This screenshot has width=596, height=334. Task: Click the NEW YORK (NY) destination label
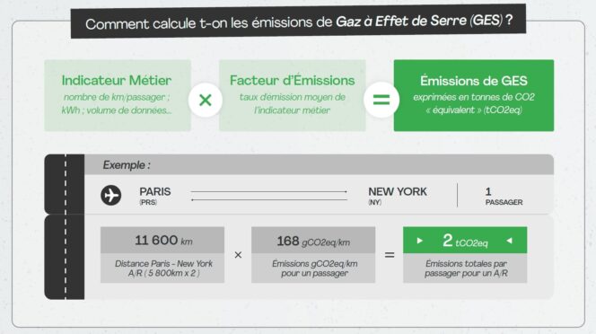pos(398,196)
